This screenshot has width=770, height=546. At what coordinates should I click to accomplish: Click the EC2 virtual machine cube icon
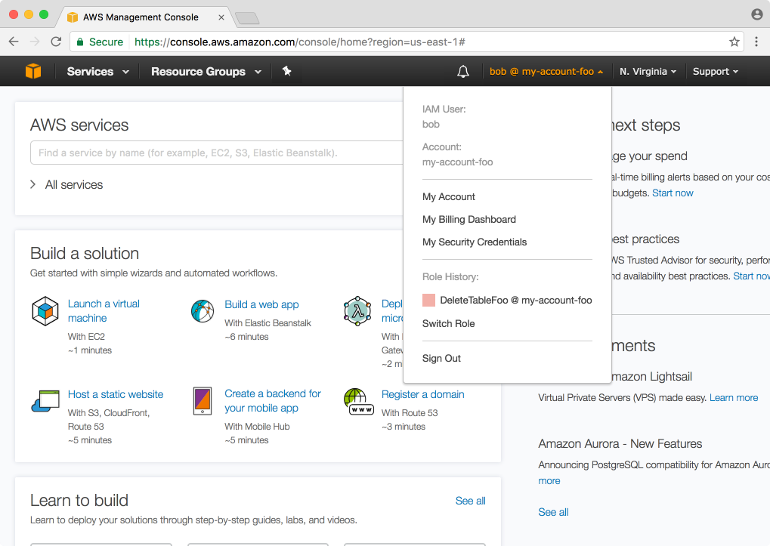[x=45, y=311]
